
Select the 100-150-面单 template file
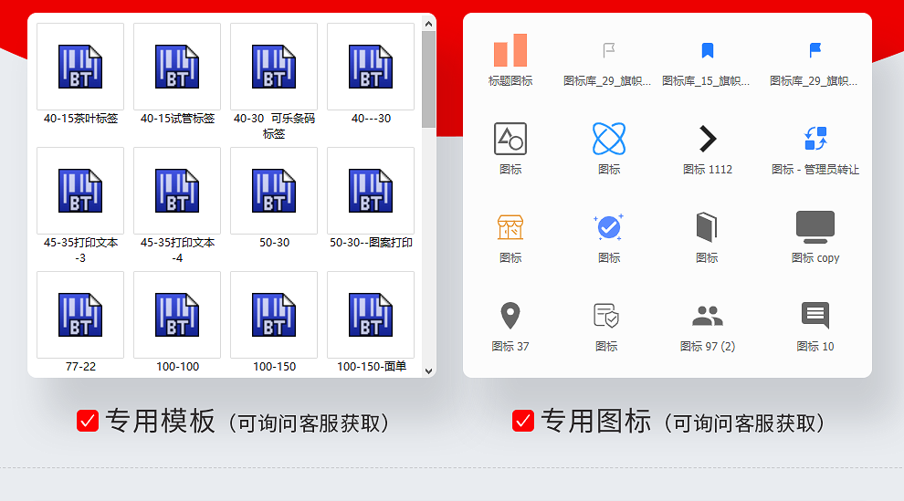371,315
